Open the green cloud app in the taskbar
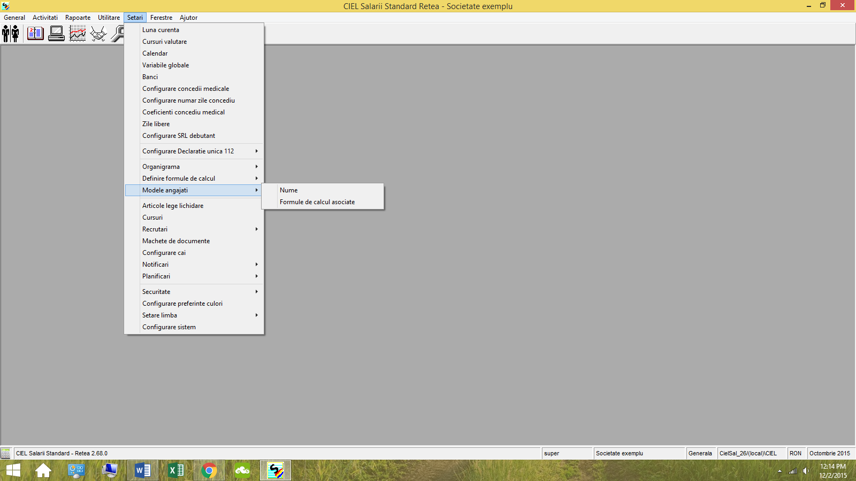The width and height of the screenshot is (856, 481). tap(242, 470)
